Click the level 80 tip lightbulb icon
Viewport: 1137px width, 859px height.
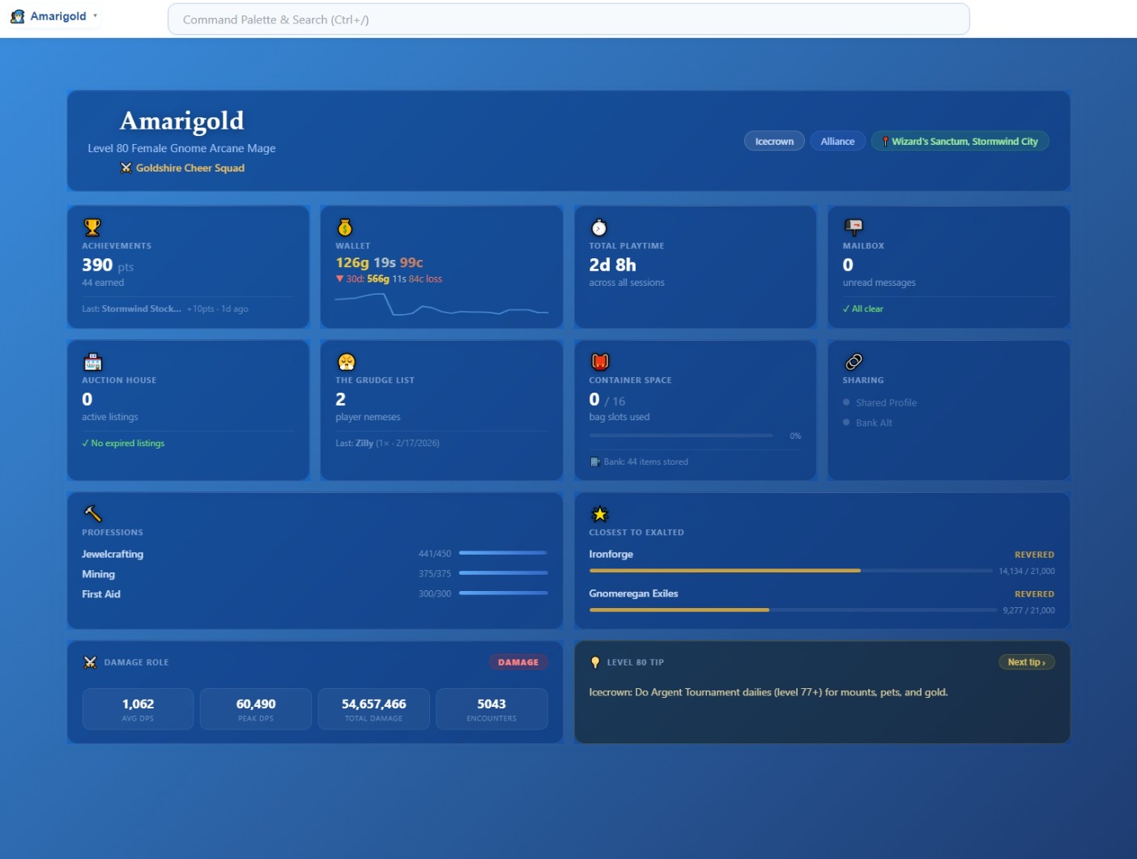(x=597, y=661)
